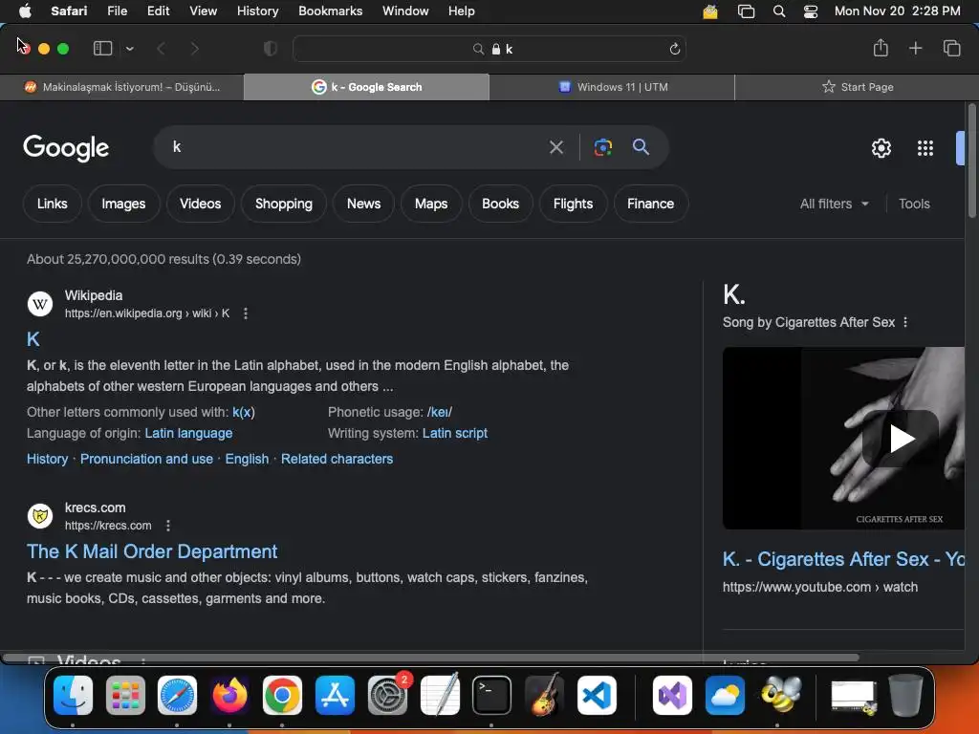Open the Related characters link
This screenshot has height=734, width=979.
pyautogui.click(x=337, y=459)
